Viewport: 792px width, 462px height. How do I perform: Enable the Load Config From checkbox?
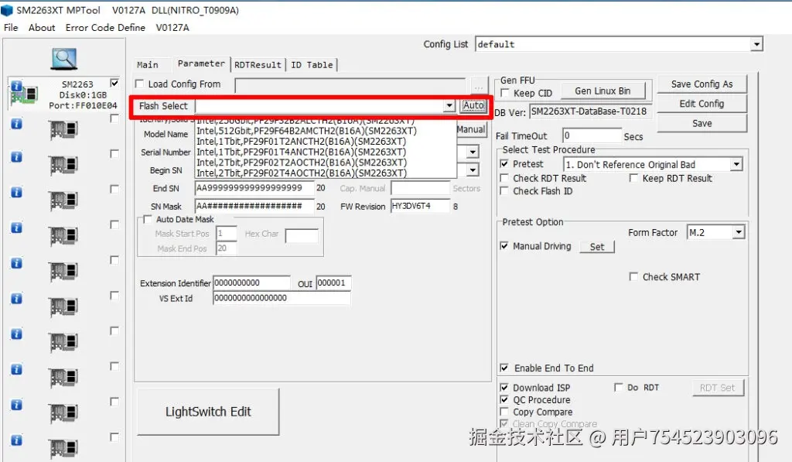(x=140, y=84)
